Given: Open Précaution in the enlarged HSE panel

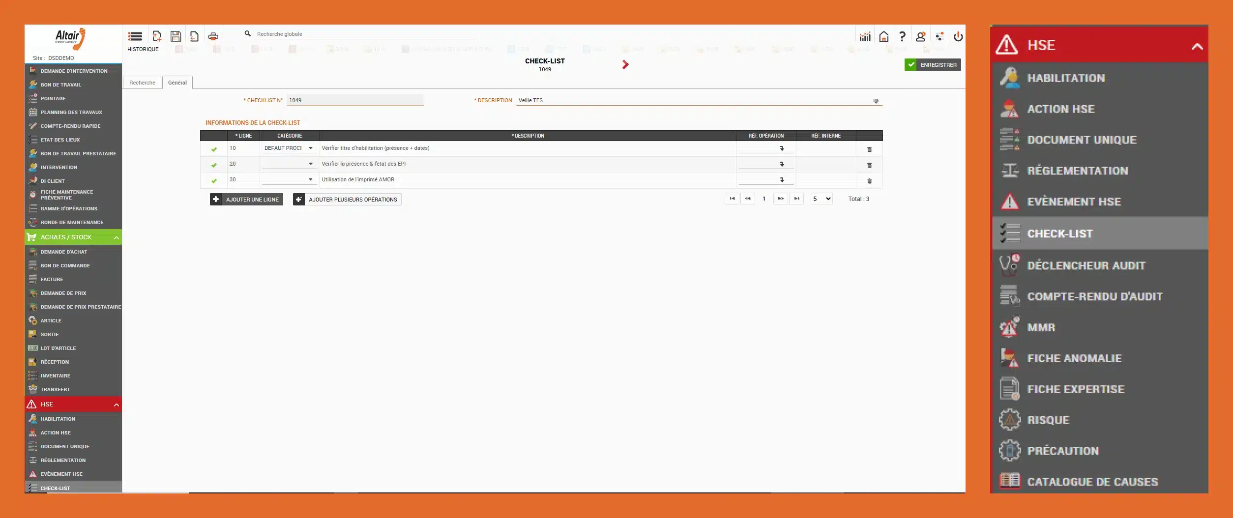Looking at the screenshot, I should 1100,451.
